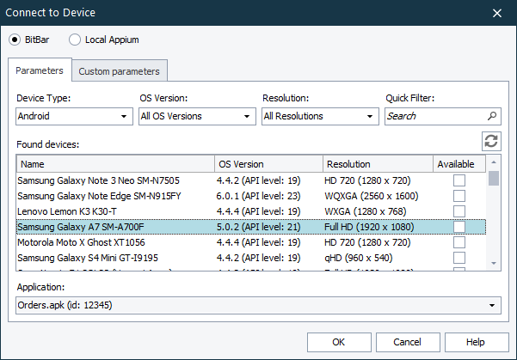
Task: Toggle Available checkbox for Lenovo Lemon K3 K30-T
Action: 459,211
